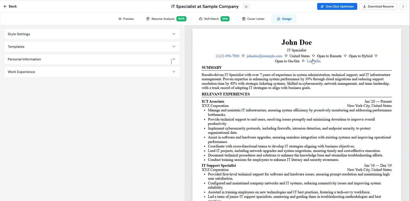This screenshot has height=201, width=410.
Task: Click the Open to Hybrid text
Action: pyautogui.click(x=361, y=56)
